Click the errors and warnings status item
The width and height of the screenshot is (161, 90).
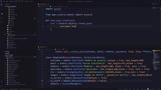tap(21, 89)
